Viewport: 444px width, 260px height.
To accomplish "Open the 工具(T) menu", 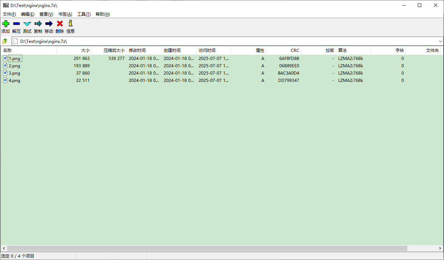I will [x=84, y=14].
